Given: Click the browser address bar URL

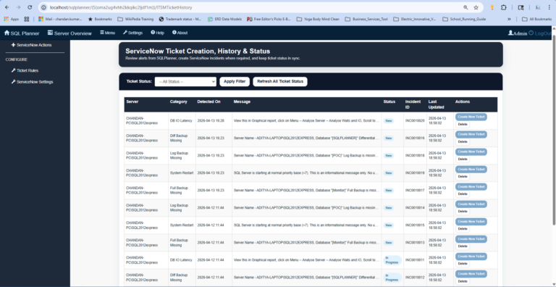Looking at the screenshot, I should click(121, 7).
